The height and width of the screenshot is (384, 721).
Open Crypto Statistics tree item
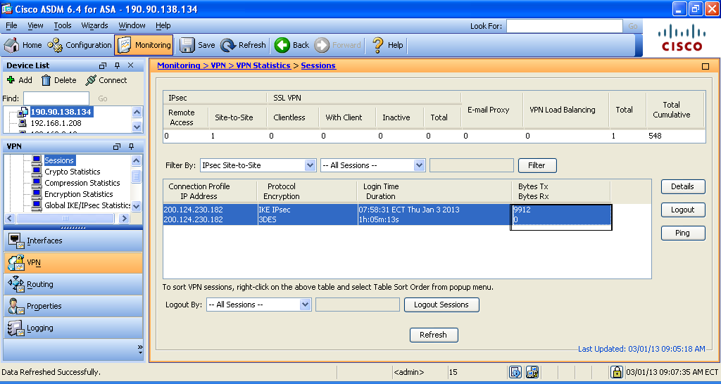click(73, 172)
